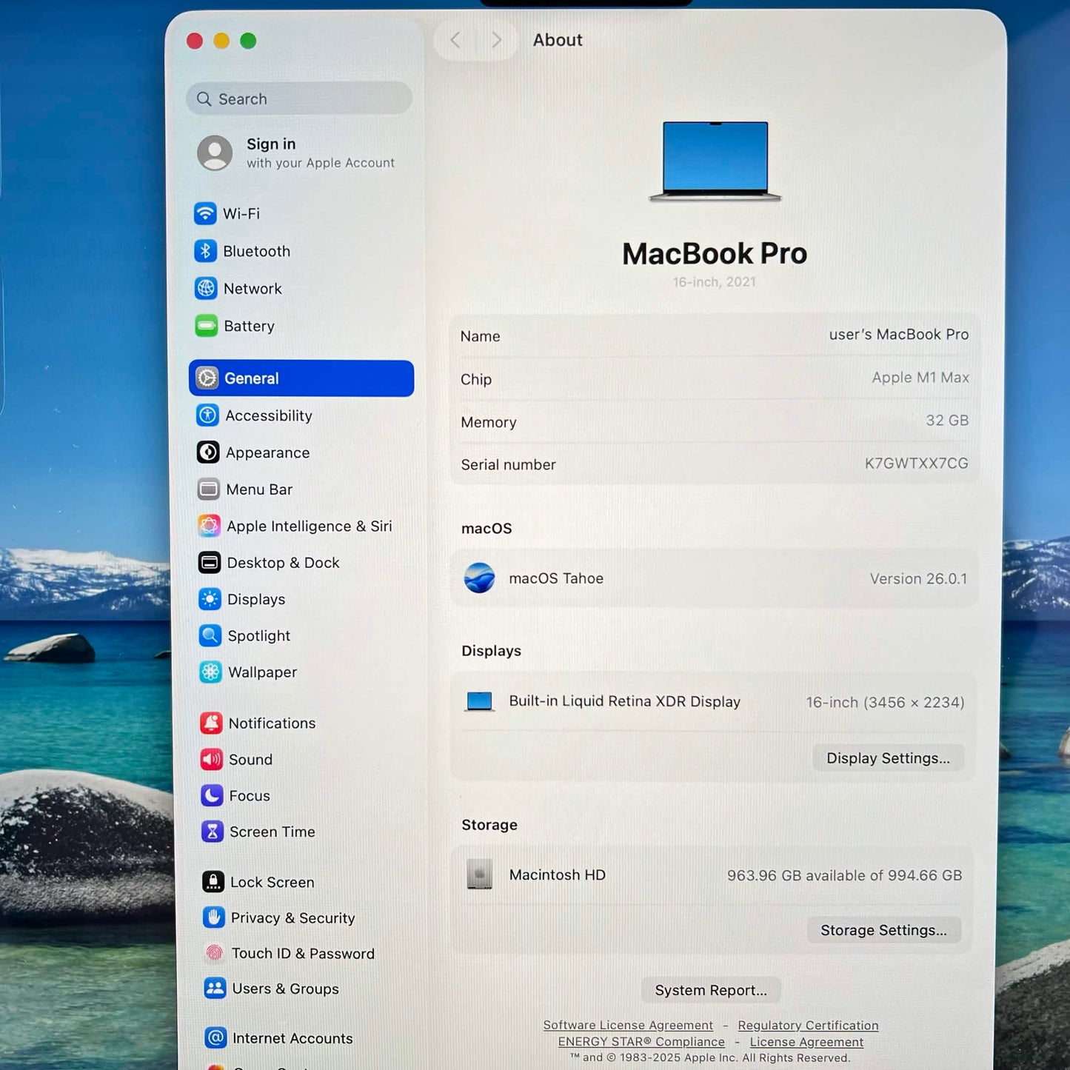Open the Network globe icon
The image size is (1070, 1070).
click(206, 288)
